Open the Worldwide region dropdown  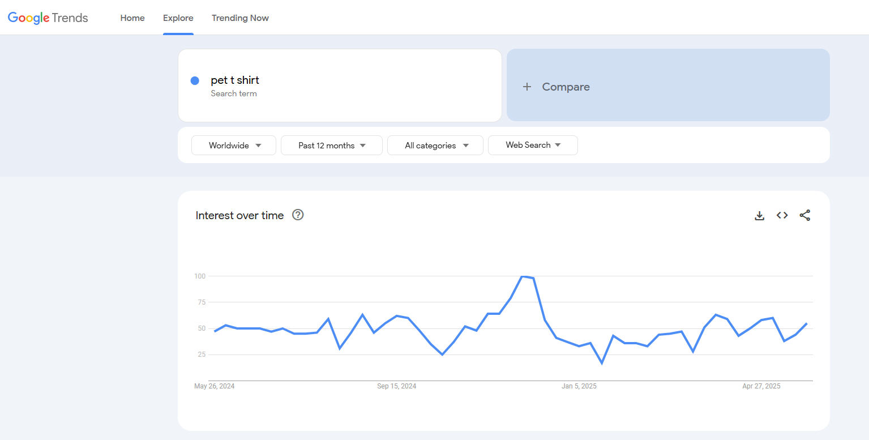pos(234,145)
